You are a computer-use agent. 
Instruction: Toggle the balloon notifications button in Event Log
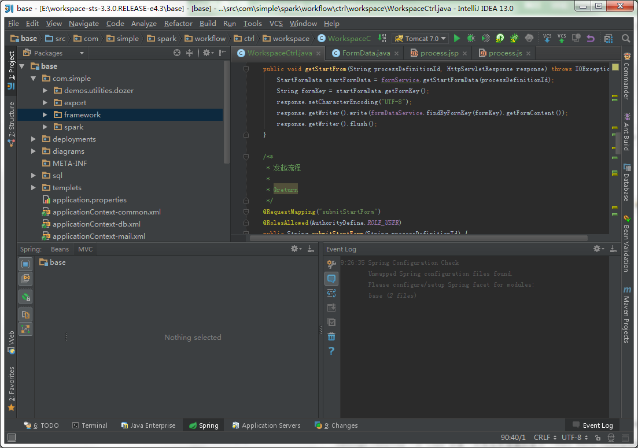point(331,279)
